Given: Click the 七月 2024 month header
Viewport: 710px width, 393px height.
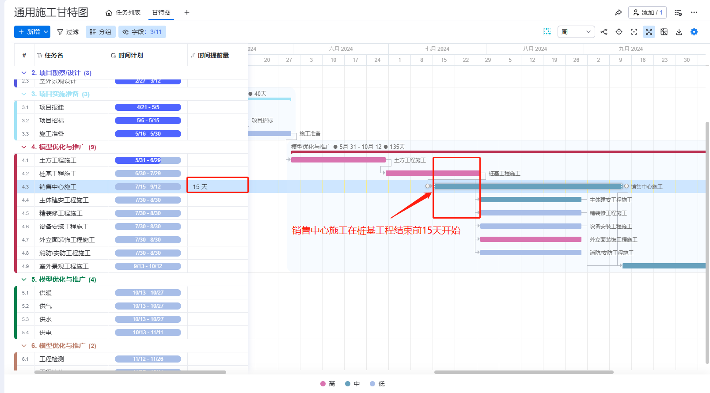Looking at the screenshot, I should pyautogui.click(x=437, y=49).
